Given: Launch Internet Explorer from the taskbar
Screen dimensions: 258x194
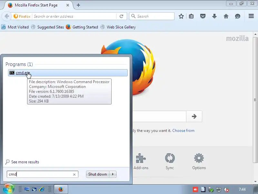Looking at the screenshot, I should click(42, 189).
